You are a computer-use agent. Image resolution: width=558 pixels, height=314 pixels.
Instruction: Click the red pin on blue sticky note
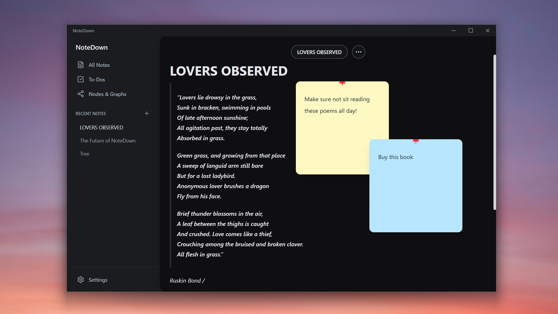(416, 142)
